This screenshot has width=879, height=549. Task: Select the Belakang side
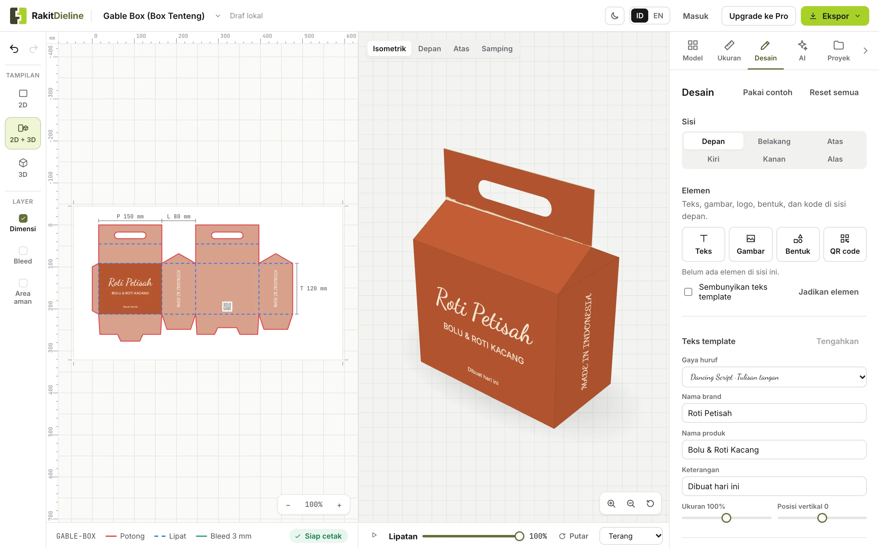(774, 141)
